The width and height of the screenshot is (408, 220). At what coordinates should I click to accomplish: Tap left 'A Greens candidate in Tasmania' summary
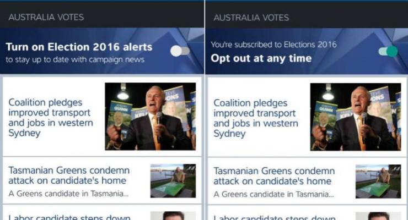click(x=68, y=194)
